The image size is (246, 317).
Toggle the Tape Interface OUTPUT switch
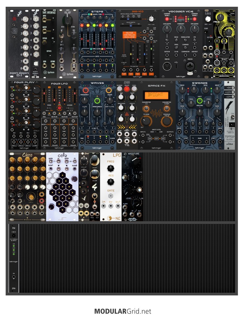[45, 31]
